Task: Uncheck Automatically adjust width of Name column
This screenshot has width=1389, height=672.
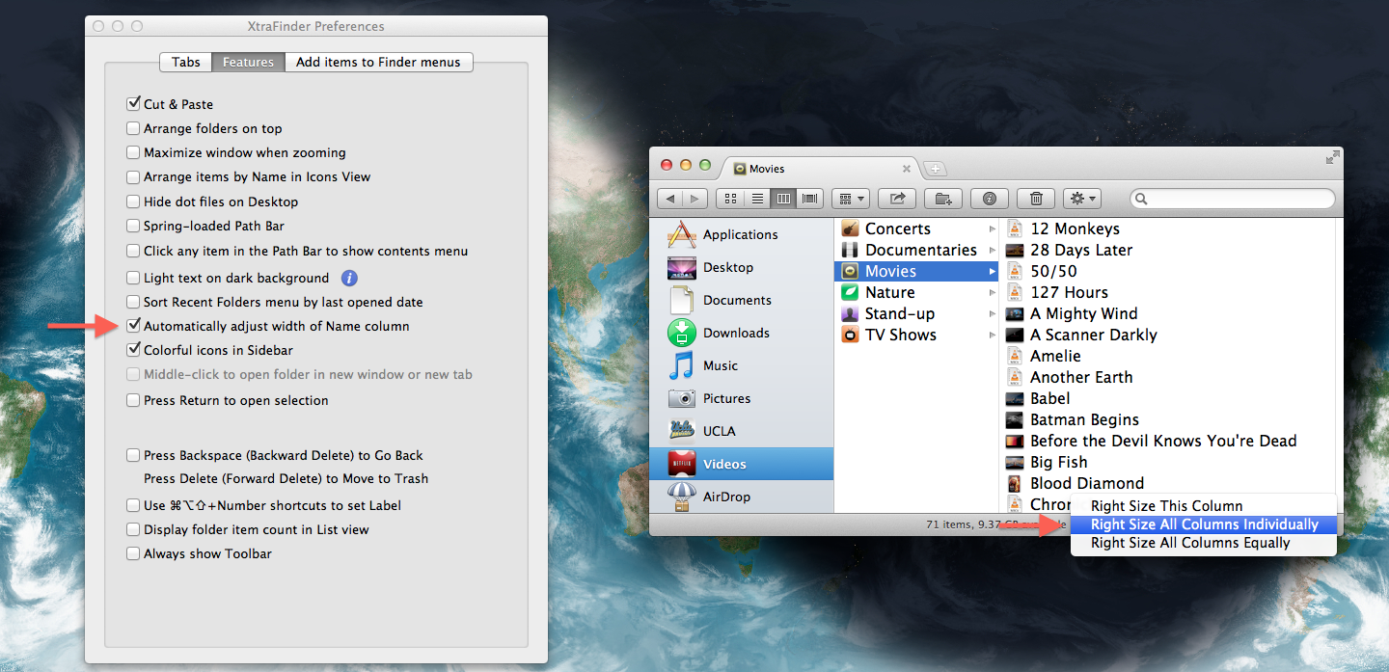Action: click(133, 326)
